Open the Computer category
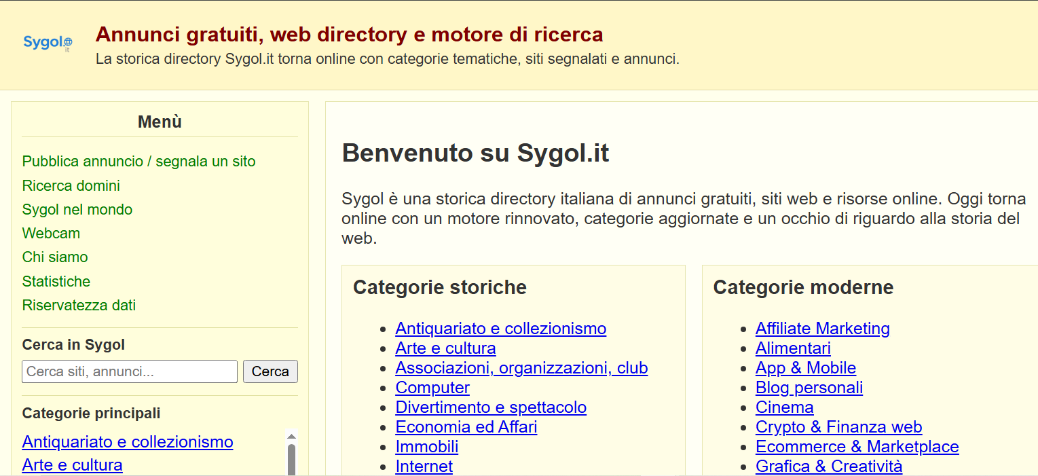This screenshot has width=1038, height=476. tap(432, 387)
